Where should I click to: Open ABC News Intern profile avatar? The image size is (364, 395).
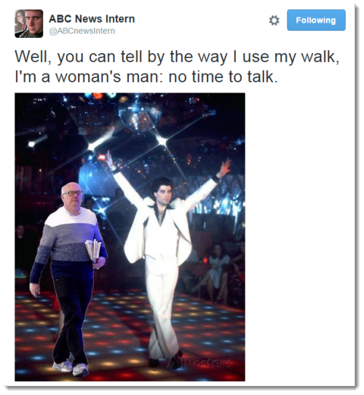point(28,23)
